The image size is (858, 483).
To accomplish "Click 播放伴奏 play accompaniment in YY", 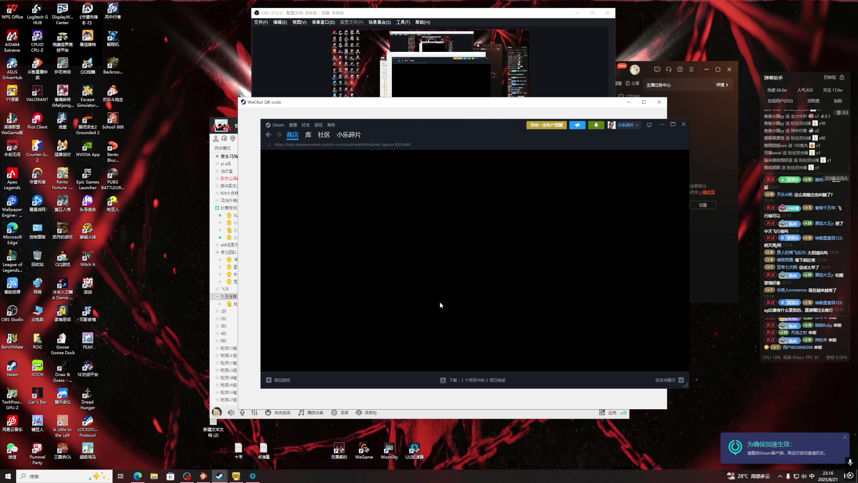I will [311, 413].
